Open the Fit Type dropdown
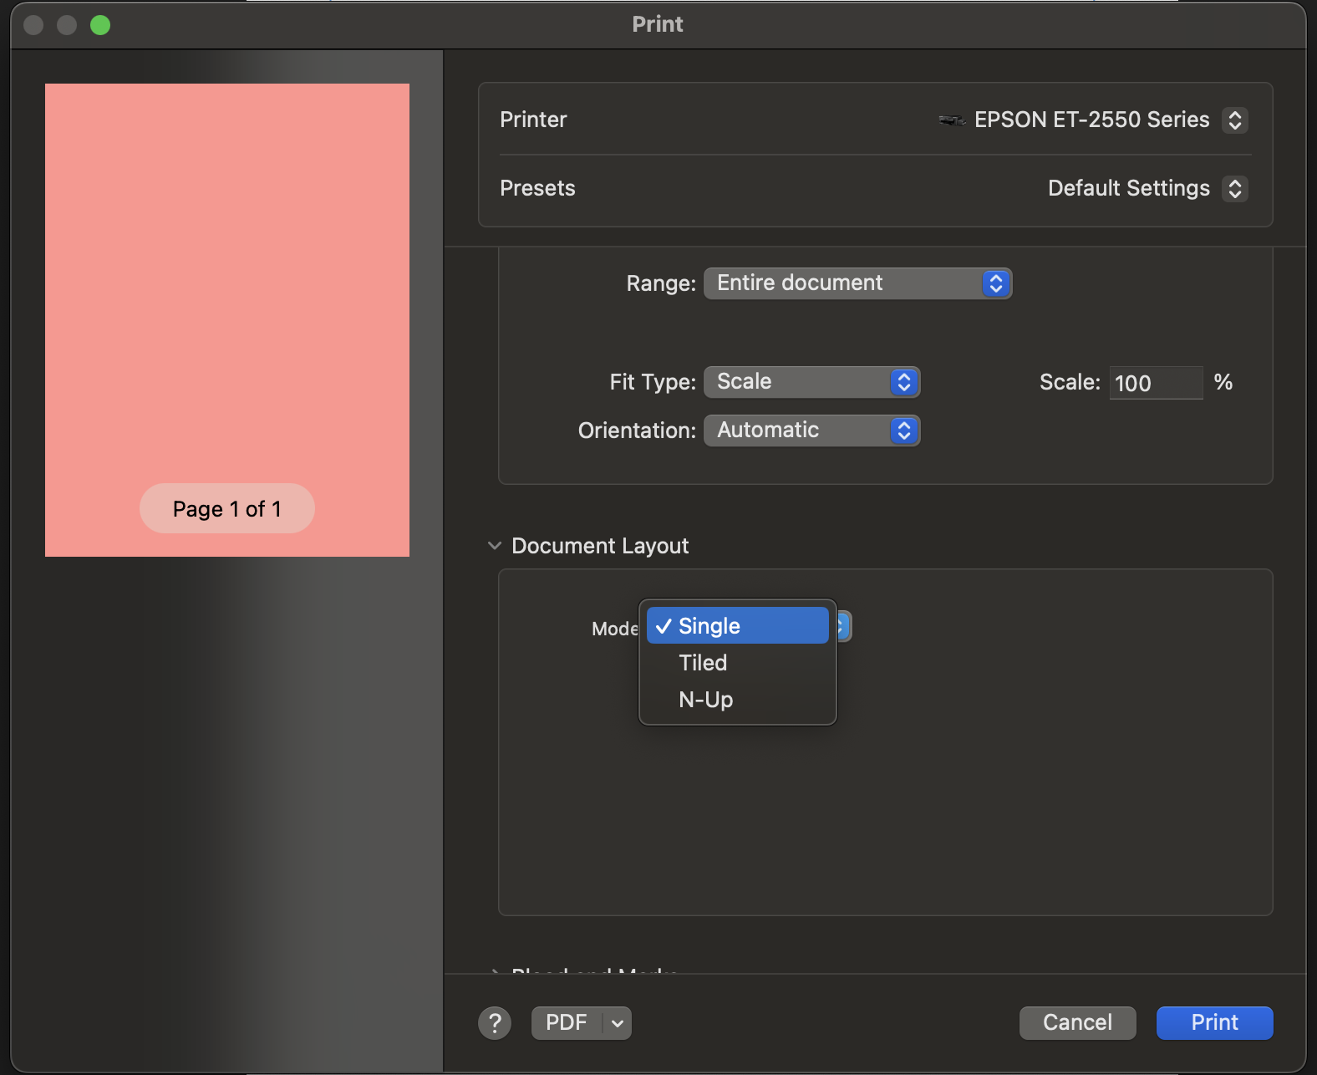Screen dimensions: 1317x1075 (811, 382)
